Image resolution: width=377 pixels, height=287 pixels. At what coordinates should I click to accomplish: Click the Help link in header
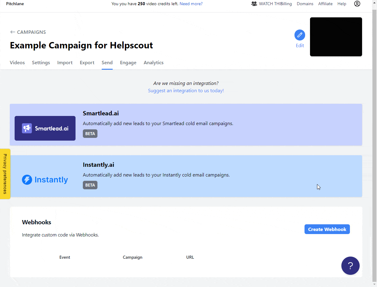tap(342, 4)
